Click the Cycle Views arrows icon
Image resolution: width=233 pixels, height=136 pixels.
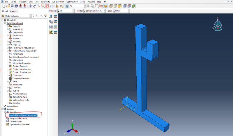(x=52, y=6)
